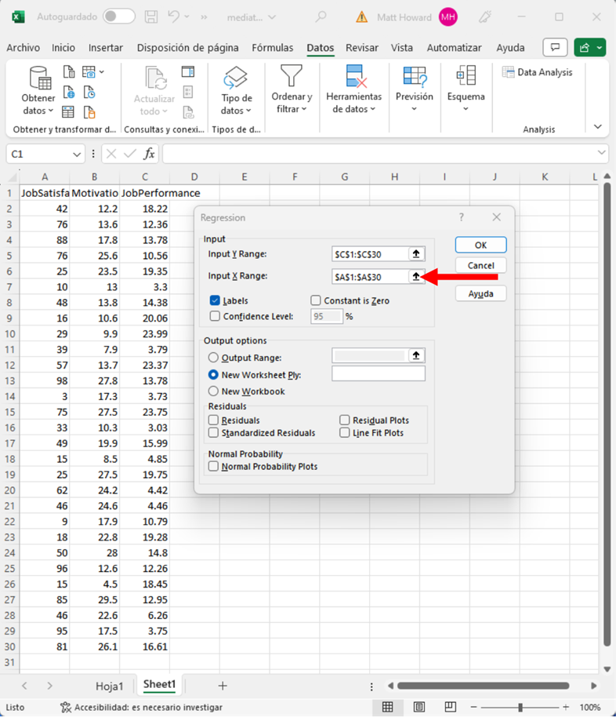Image resolution: width=616 pixels, height=717 pixels.
Task: Click the zoom slider at bottom right
Action: tap(520, 707)
